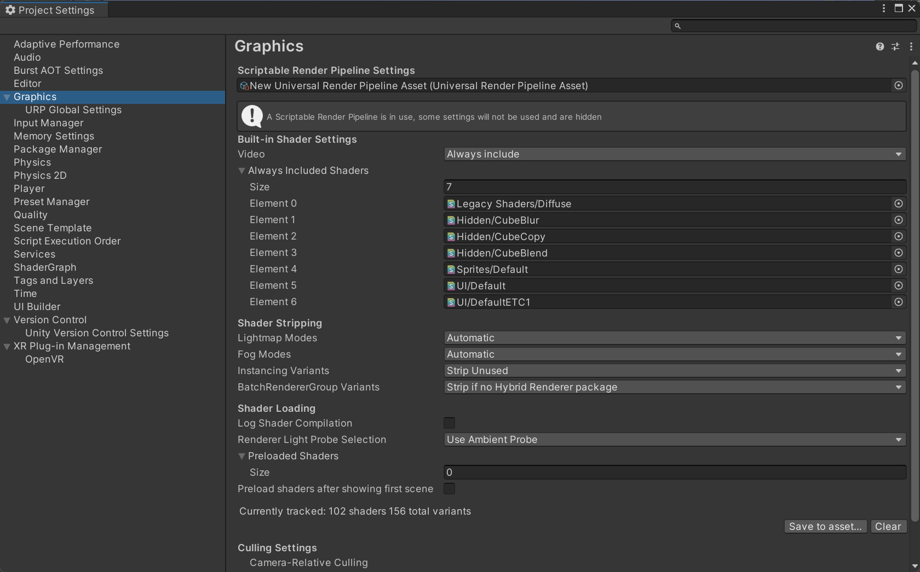
Task: Open object picker for Render Pipeline Asset
Action: [899, 85]
